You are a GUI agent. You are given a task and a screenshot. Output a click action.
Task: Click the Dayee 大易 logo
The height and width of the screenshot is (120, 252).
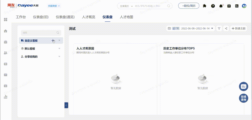click(28, 6)
